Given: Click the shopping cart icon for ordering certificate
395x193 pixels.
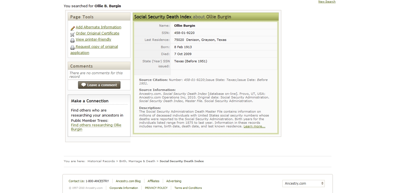Looking at the screenshot, I should [x=72, y=34].
